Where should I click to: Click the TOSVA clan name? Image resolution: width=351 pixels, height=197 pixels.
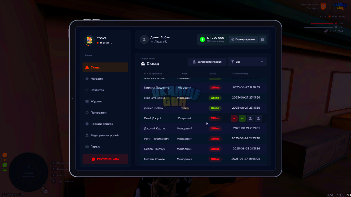point(102,38)
